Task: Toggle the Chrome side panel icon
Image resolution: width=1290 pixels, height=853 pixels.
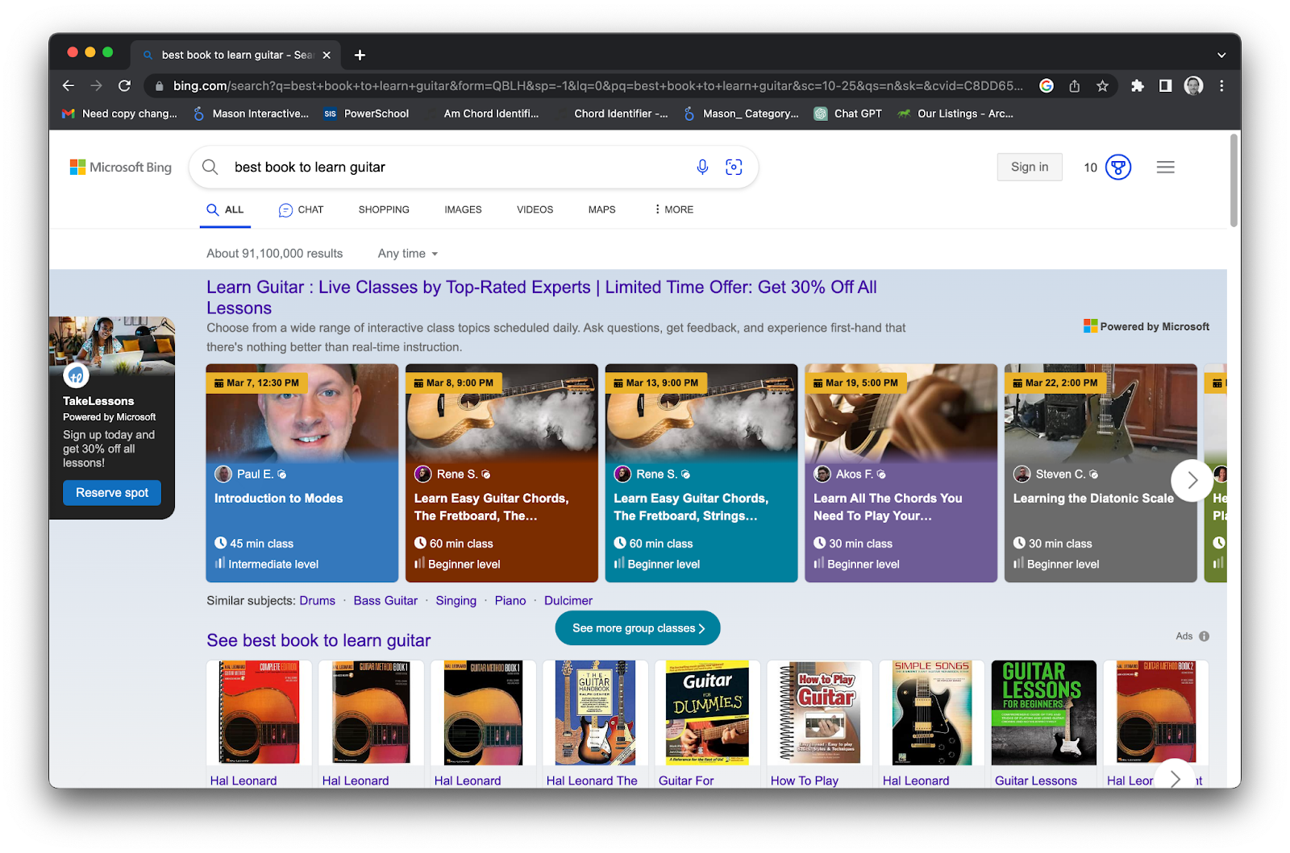Action: click(1165, 86)
